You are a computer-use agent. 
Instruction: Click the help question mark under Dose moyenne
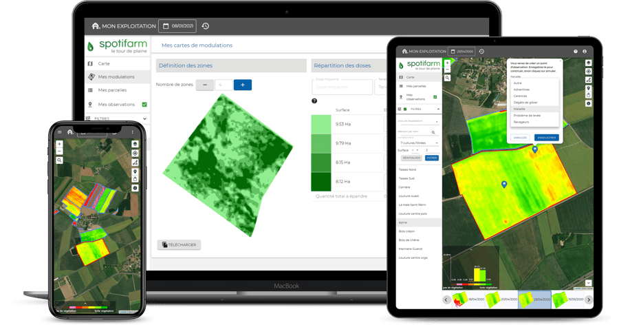(x=314, y=101)
